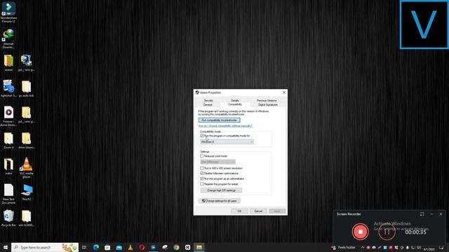Image resolution: width=449 pixels, height=252 pixels.
Task: Click OK in steam Properties
Action: pos(239,211)
